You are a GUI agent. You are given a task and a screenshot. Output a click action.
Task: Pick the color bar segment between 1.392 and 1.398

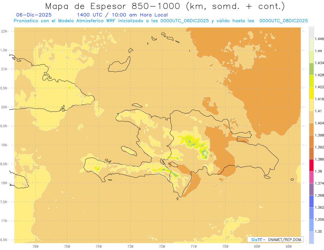(311, 141)
